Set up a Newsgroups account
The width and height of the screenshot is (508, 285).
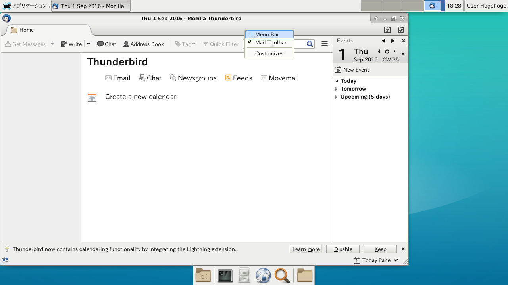click(x=193, y=78)
